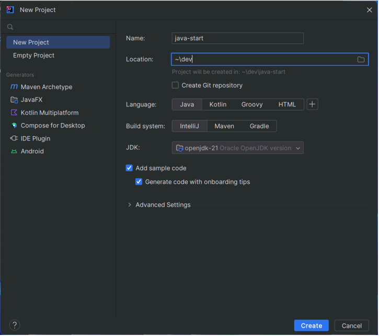The width and height of the screenshot is (379, 336).
Task: Uncheck Generate code with onboarding tips
Action: (139, 182)
